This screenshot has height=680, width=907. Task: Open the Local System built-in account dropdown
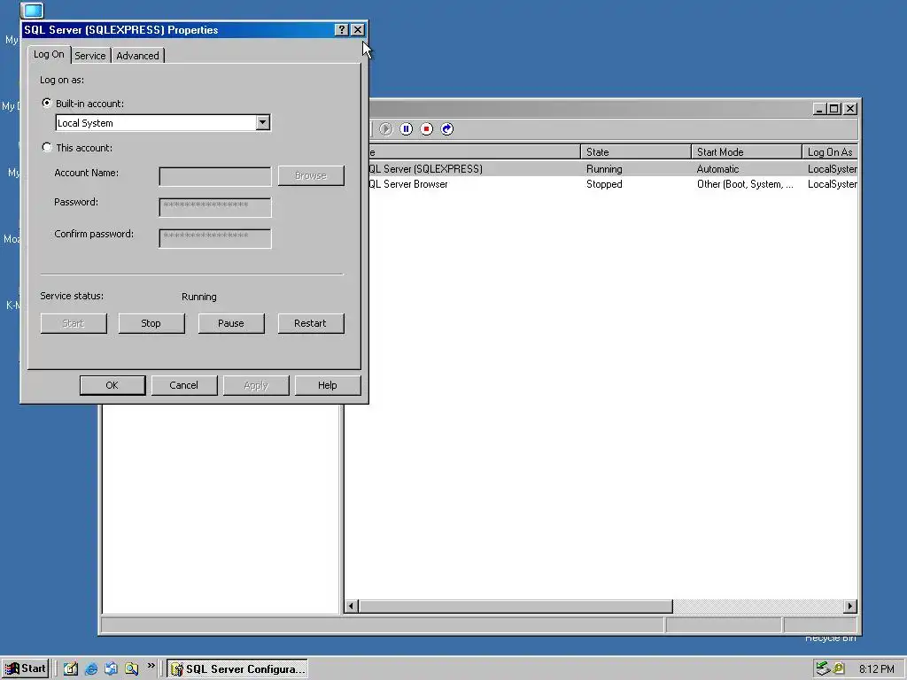pos(262,122)
